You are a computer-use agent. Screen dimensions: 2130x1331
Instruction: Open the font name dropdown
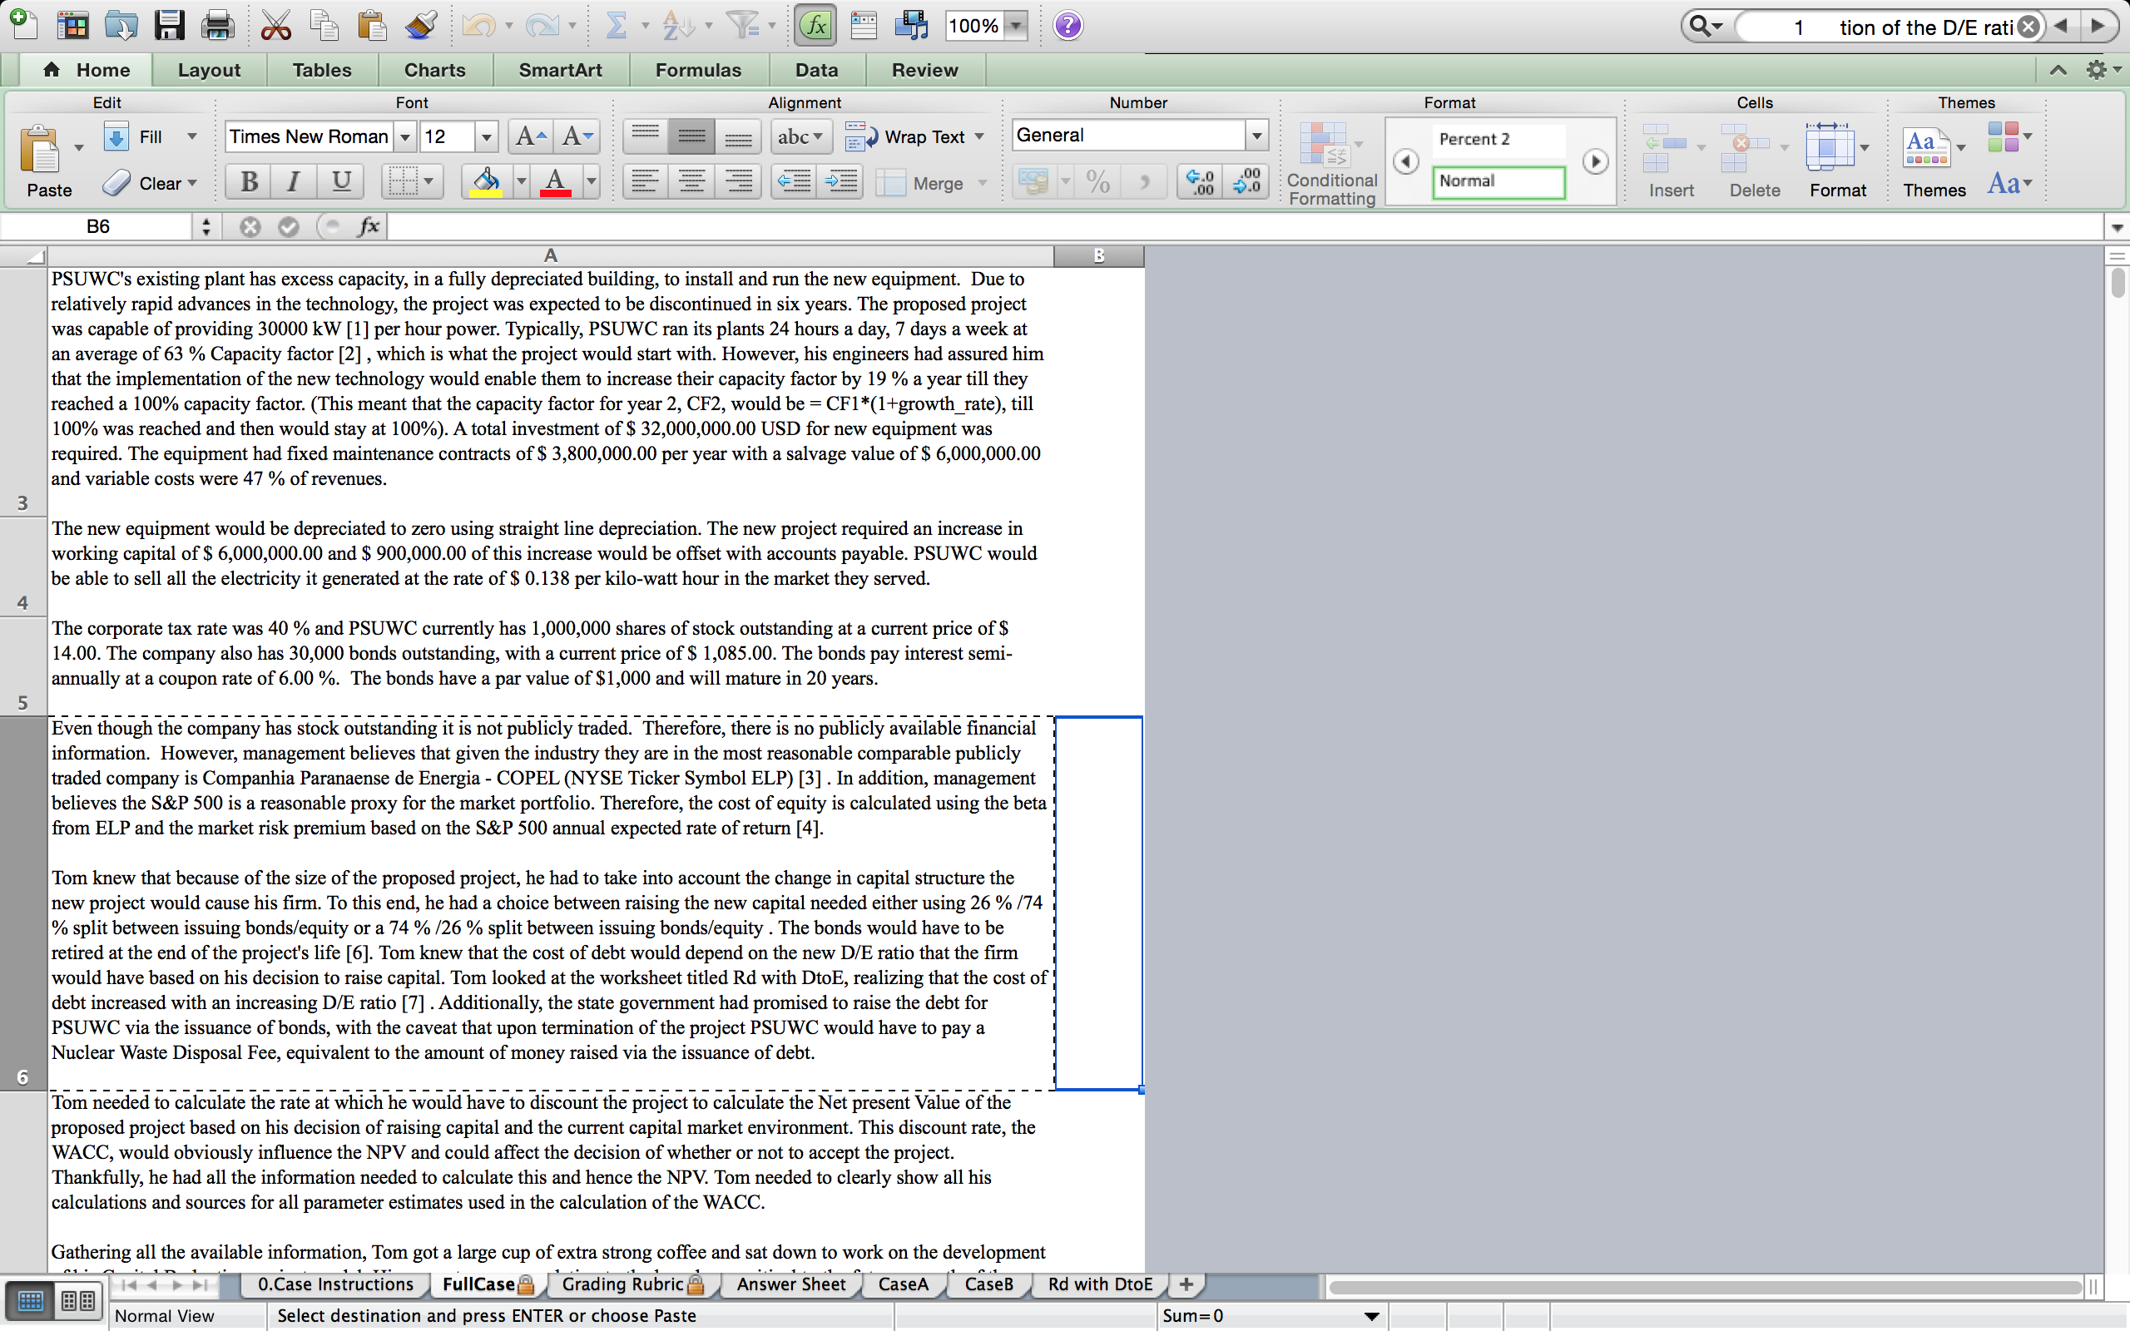404,136
